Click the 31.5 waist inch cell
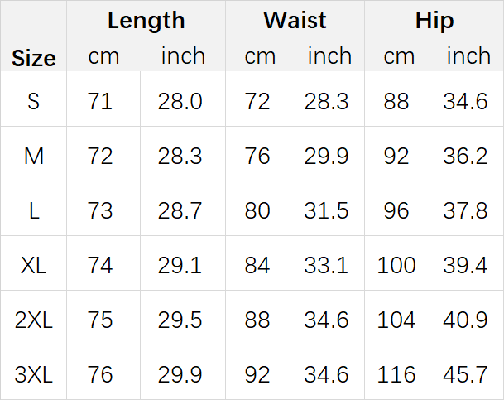This screenshot has height=400, width=504. pyautogui.click(x=326, y=210)
